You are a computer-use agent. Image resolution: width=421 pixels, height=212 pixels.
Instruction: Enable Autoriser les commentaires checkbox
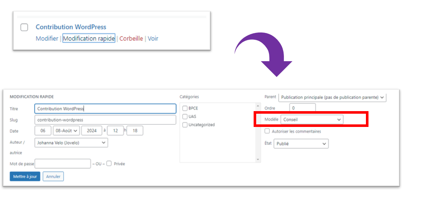267,131
